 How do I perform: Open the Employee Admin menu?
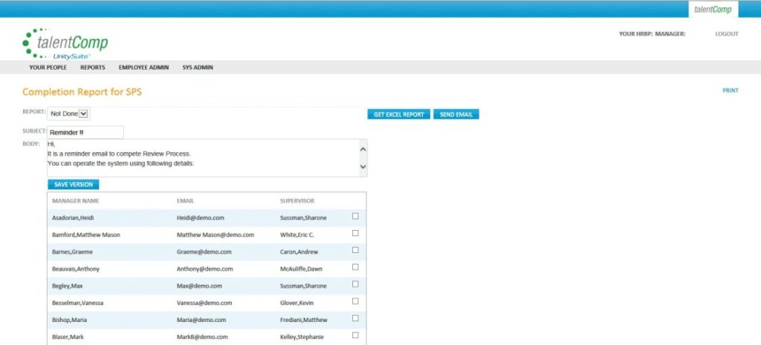pyautogui.click(x=143, y=68)
